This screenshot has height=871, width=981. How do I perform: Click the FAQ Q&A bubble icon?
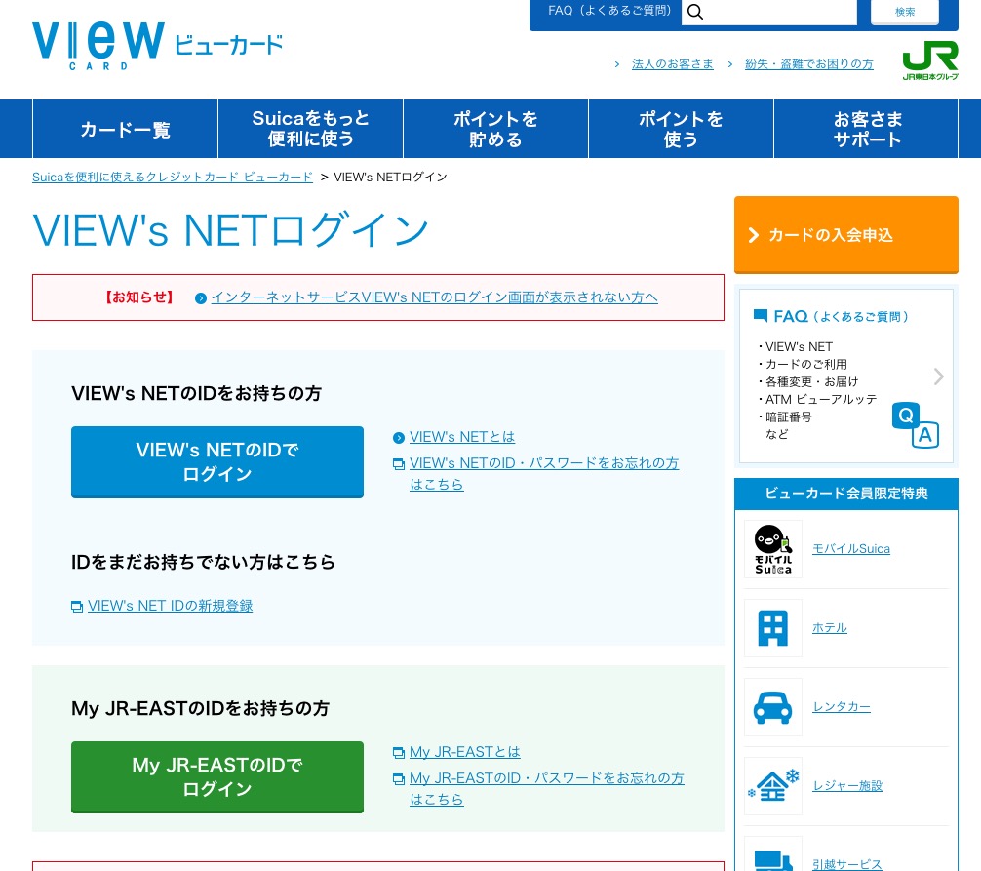tap(916, 425)
